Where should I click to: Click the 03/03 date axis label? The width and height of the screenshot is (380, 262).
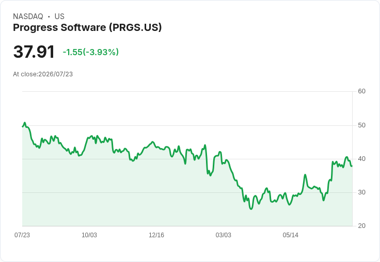pos(224,235)
